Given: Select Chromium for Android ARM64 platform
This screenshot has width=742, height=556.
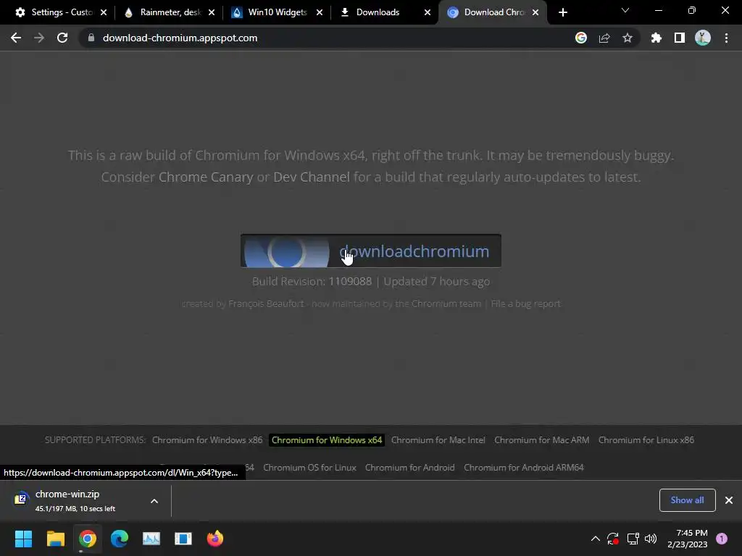Looking at the screenshot, I should coord(524,468).
